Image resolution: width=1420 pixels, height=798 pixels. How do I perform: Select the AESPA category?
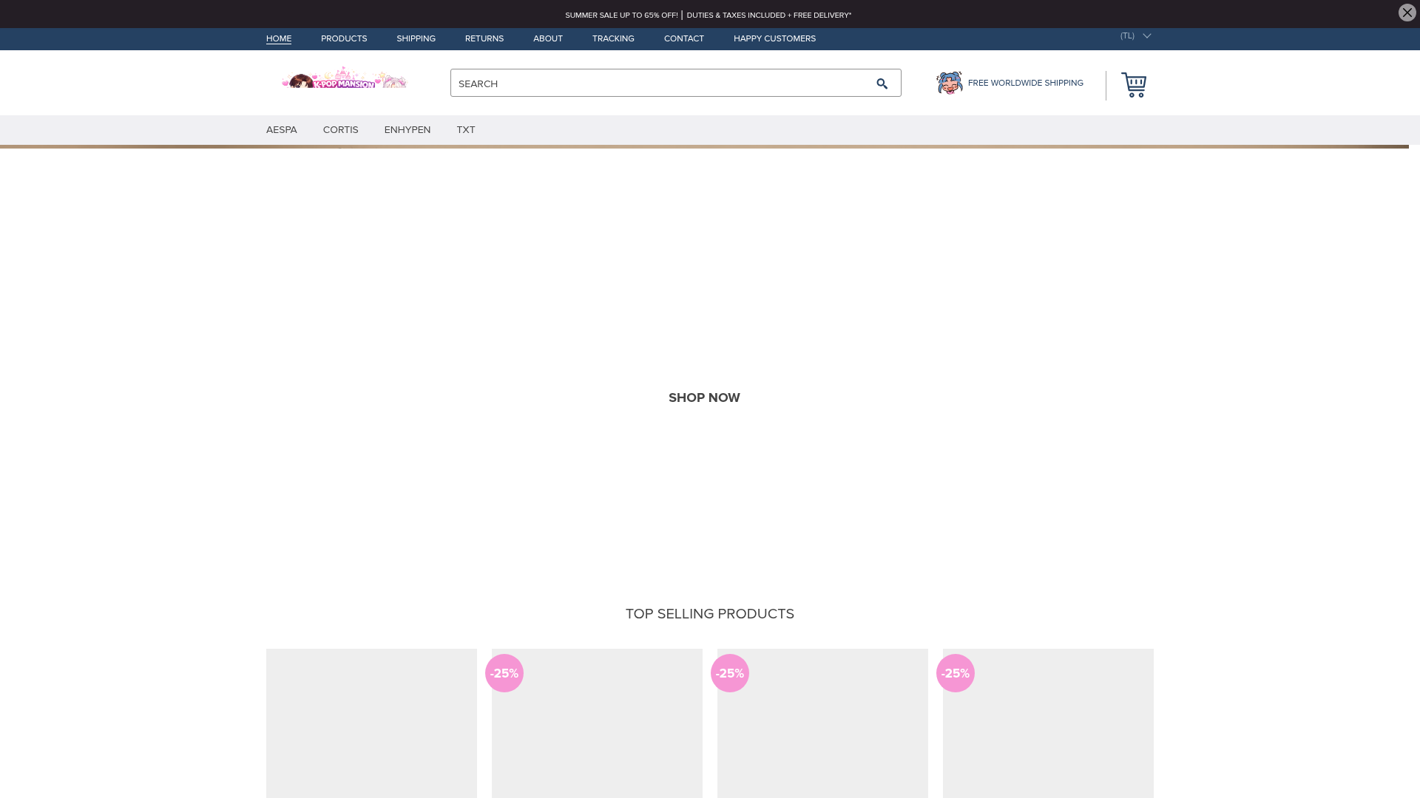[282, 130]
